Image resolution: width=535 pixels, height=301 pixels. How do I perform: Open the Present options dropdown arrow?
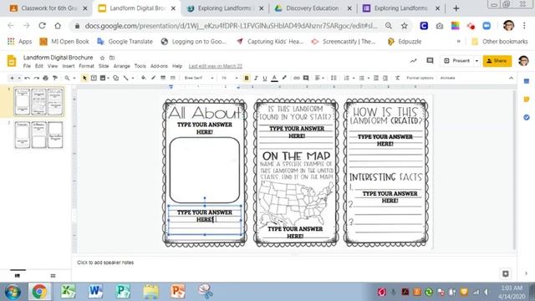click(476, 61)
